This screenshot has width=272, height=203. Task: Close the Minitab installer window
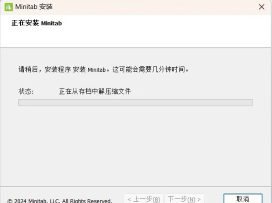point(261,7)
